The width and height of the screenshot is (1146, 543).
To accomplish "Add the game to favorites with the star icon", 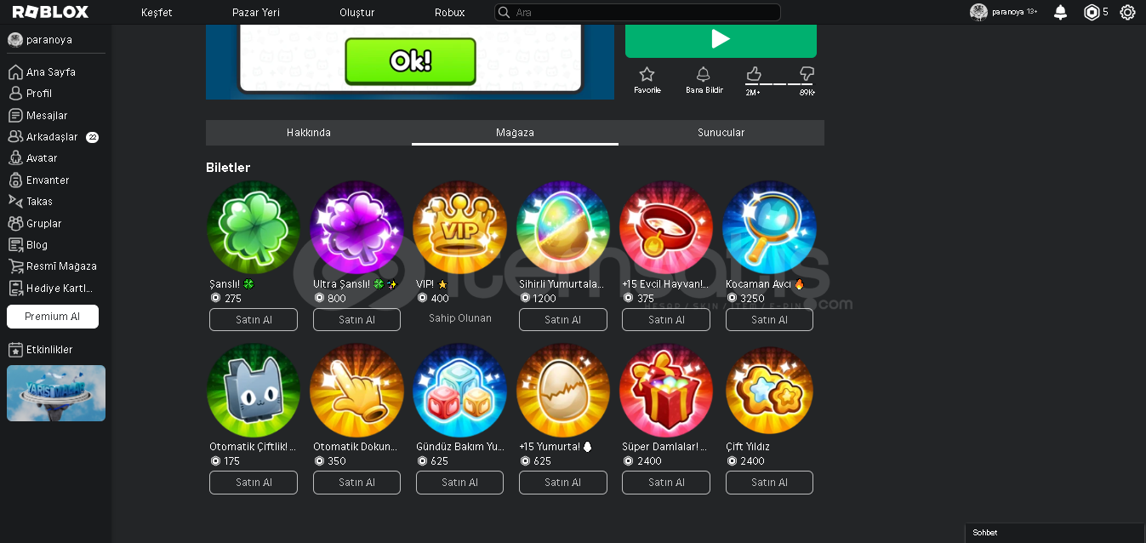I will point(647,74).
